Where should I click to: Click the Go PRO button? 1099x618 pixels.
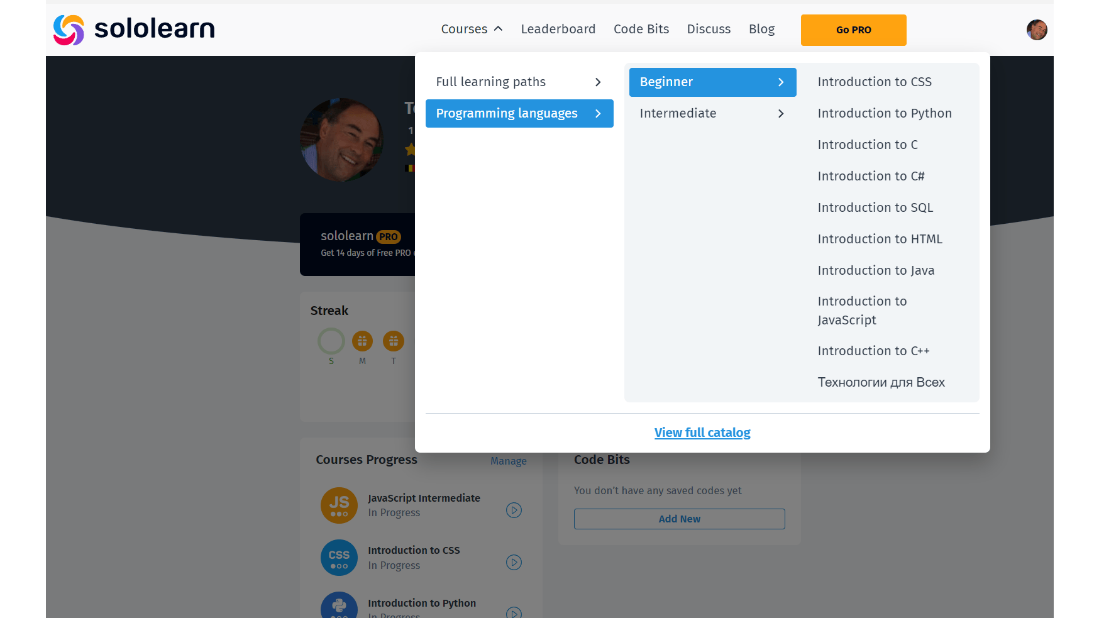853,30
